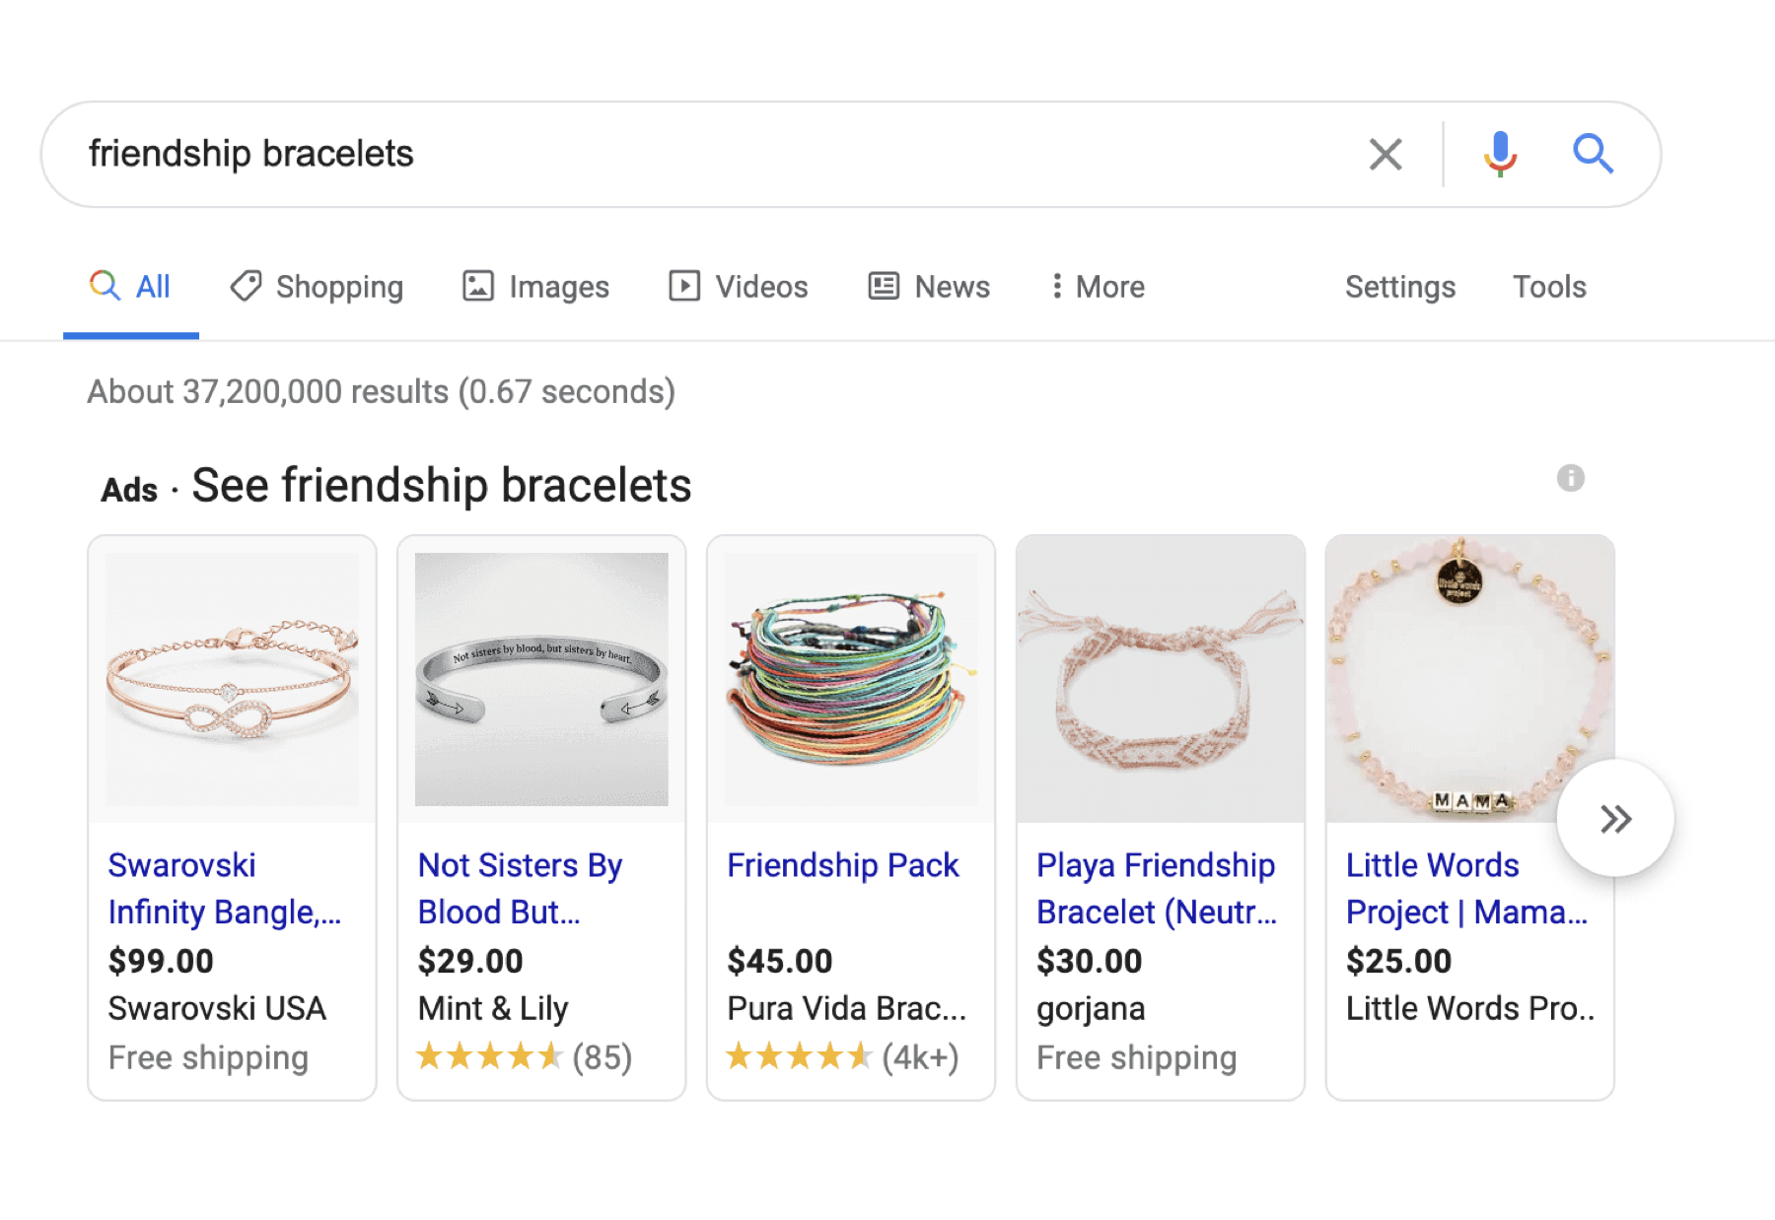Click the microphone icon for voice search
Image resolution: width=1775 pixels, height=1220 pixels.
[x=1499, y=154]
